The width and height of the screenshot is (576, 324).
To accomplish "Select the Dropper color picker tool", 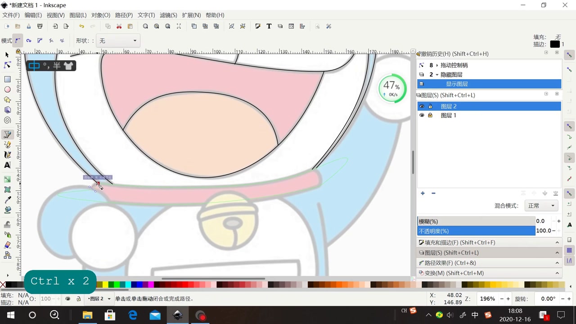I will [7, 200].
